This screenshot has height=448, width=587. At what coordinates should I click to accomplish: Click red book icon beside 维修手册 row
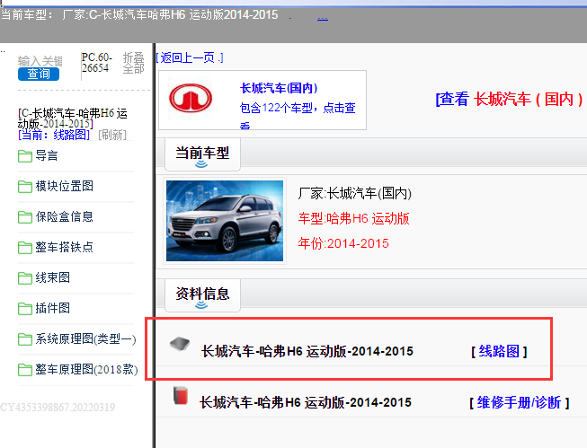181,395
